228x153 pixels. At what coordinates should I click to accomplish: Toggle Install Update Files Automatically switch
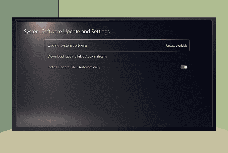click(x=184, y=67)
